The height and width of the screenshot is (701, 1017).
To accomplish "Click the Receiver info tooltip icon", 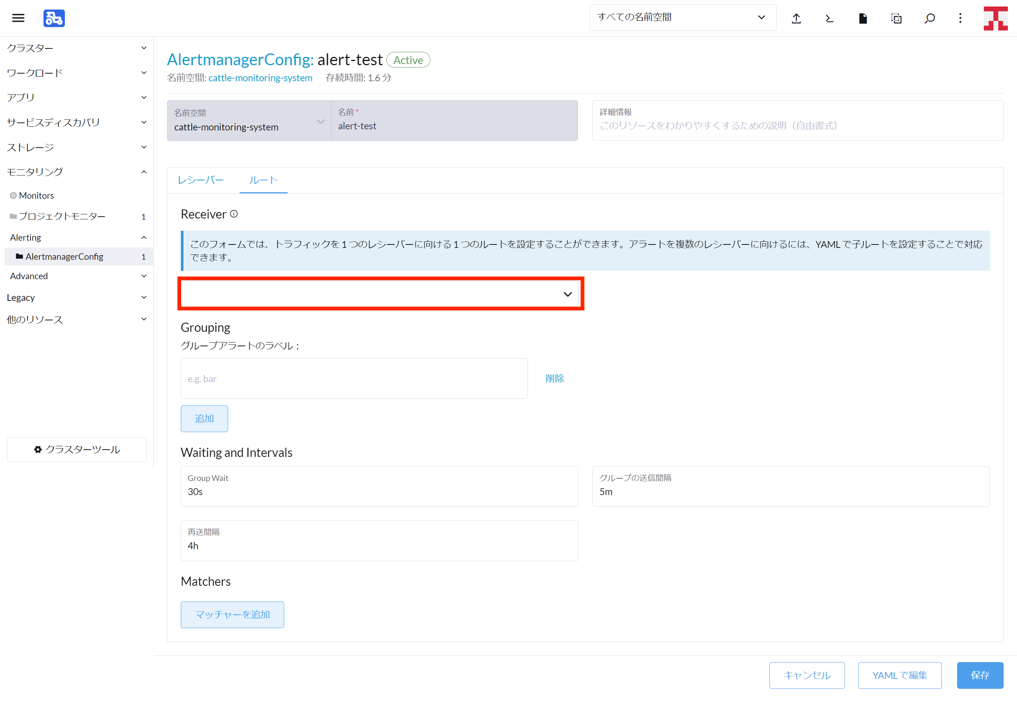I will coord(234,214).
